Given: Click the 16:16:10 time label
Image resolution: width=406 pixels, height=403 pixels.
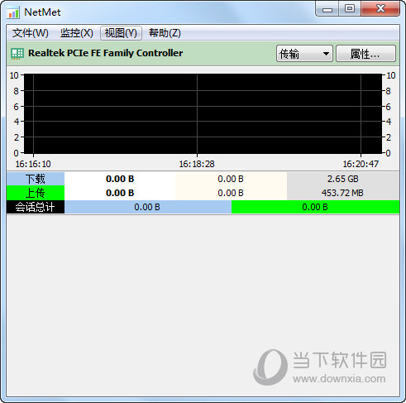Looking at the screenshot, I should click(x=33, y=164).
